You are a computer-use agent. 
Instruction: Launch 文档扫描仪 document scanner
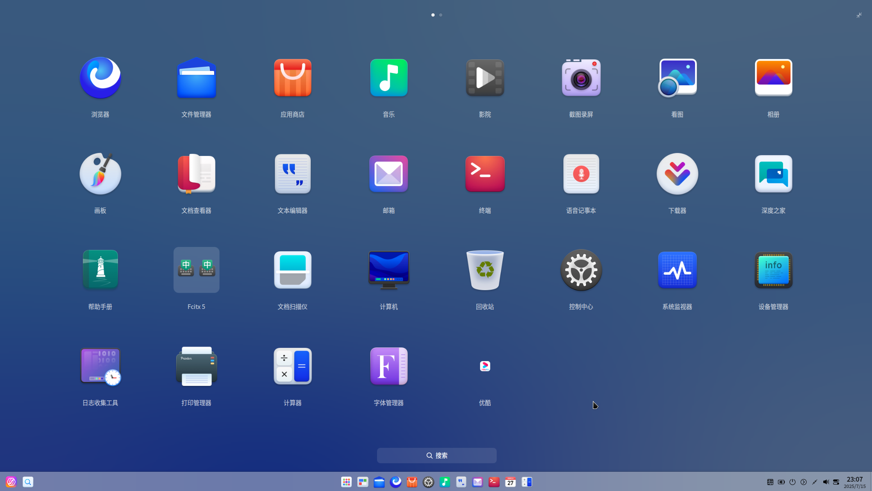tap(292, 270)
